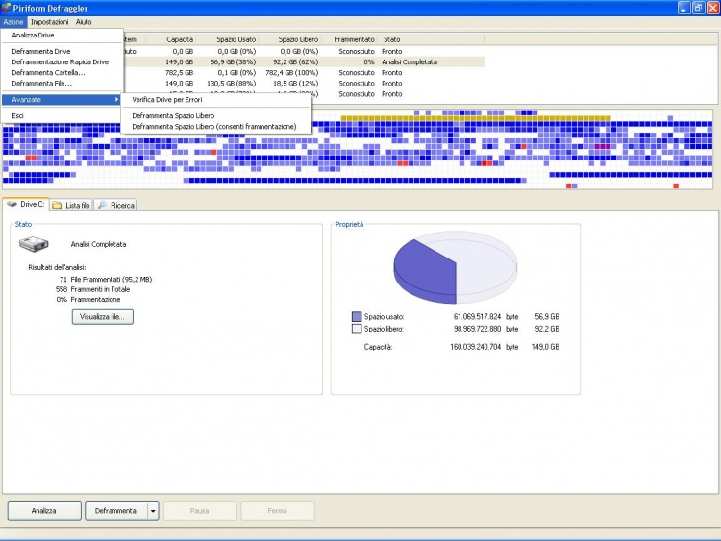Click the Spazio libero color swatch
Viewport: 721px width, 541px height.
pyautogui.click(x=357, y=329)
